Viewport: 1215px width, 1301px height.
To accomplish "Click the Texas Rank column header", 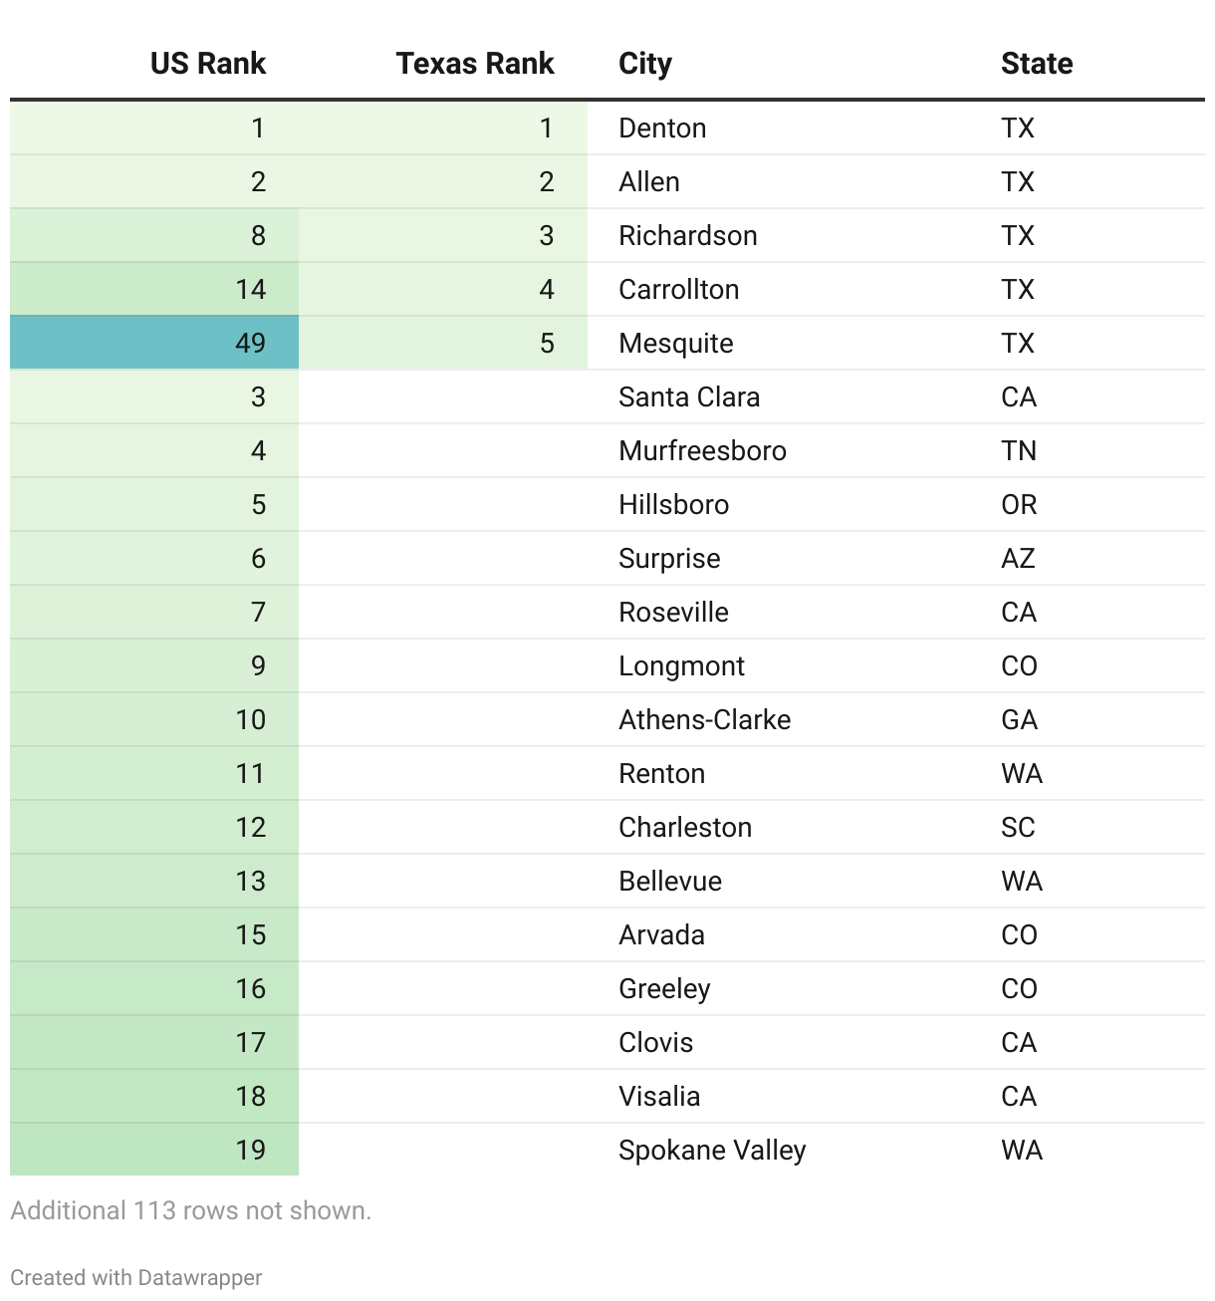I will 474,64.
